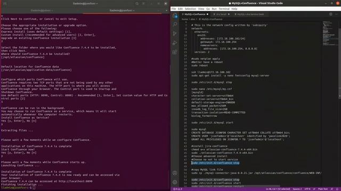Click the Plain Text language mode
The image size is (341, 191).
coord(323,189)
